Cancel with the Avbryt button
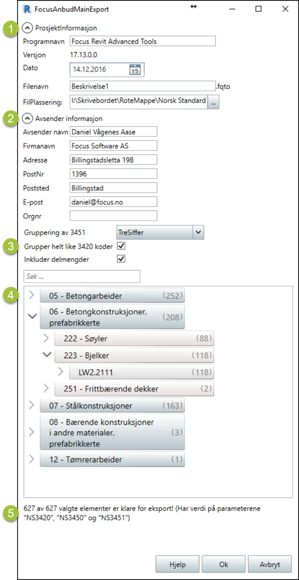Viewport: 299px width, 580px height. click(x=269, y=564)
